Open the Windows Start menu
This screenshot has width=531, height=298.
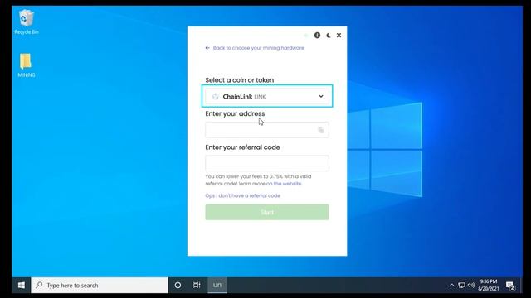click(22, 285)
